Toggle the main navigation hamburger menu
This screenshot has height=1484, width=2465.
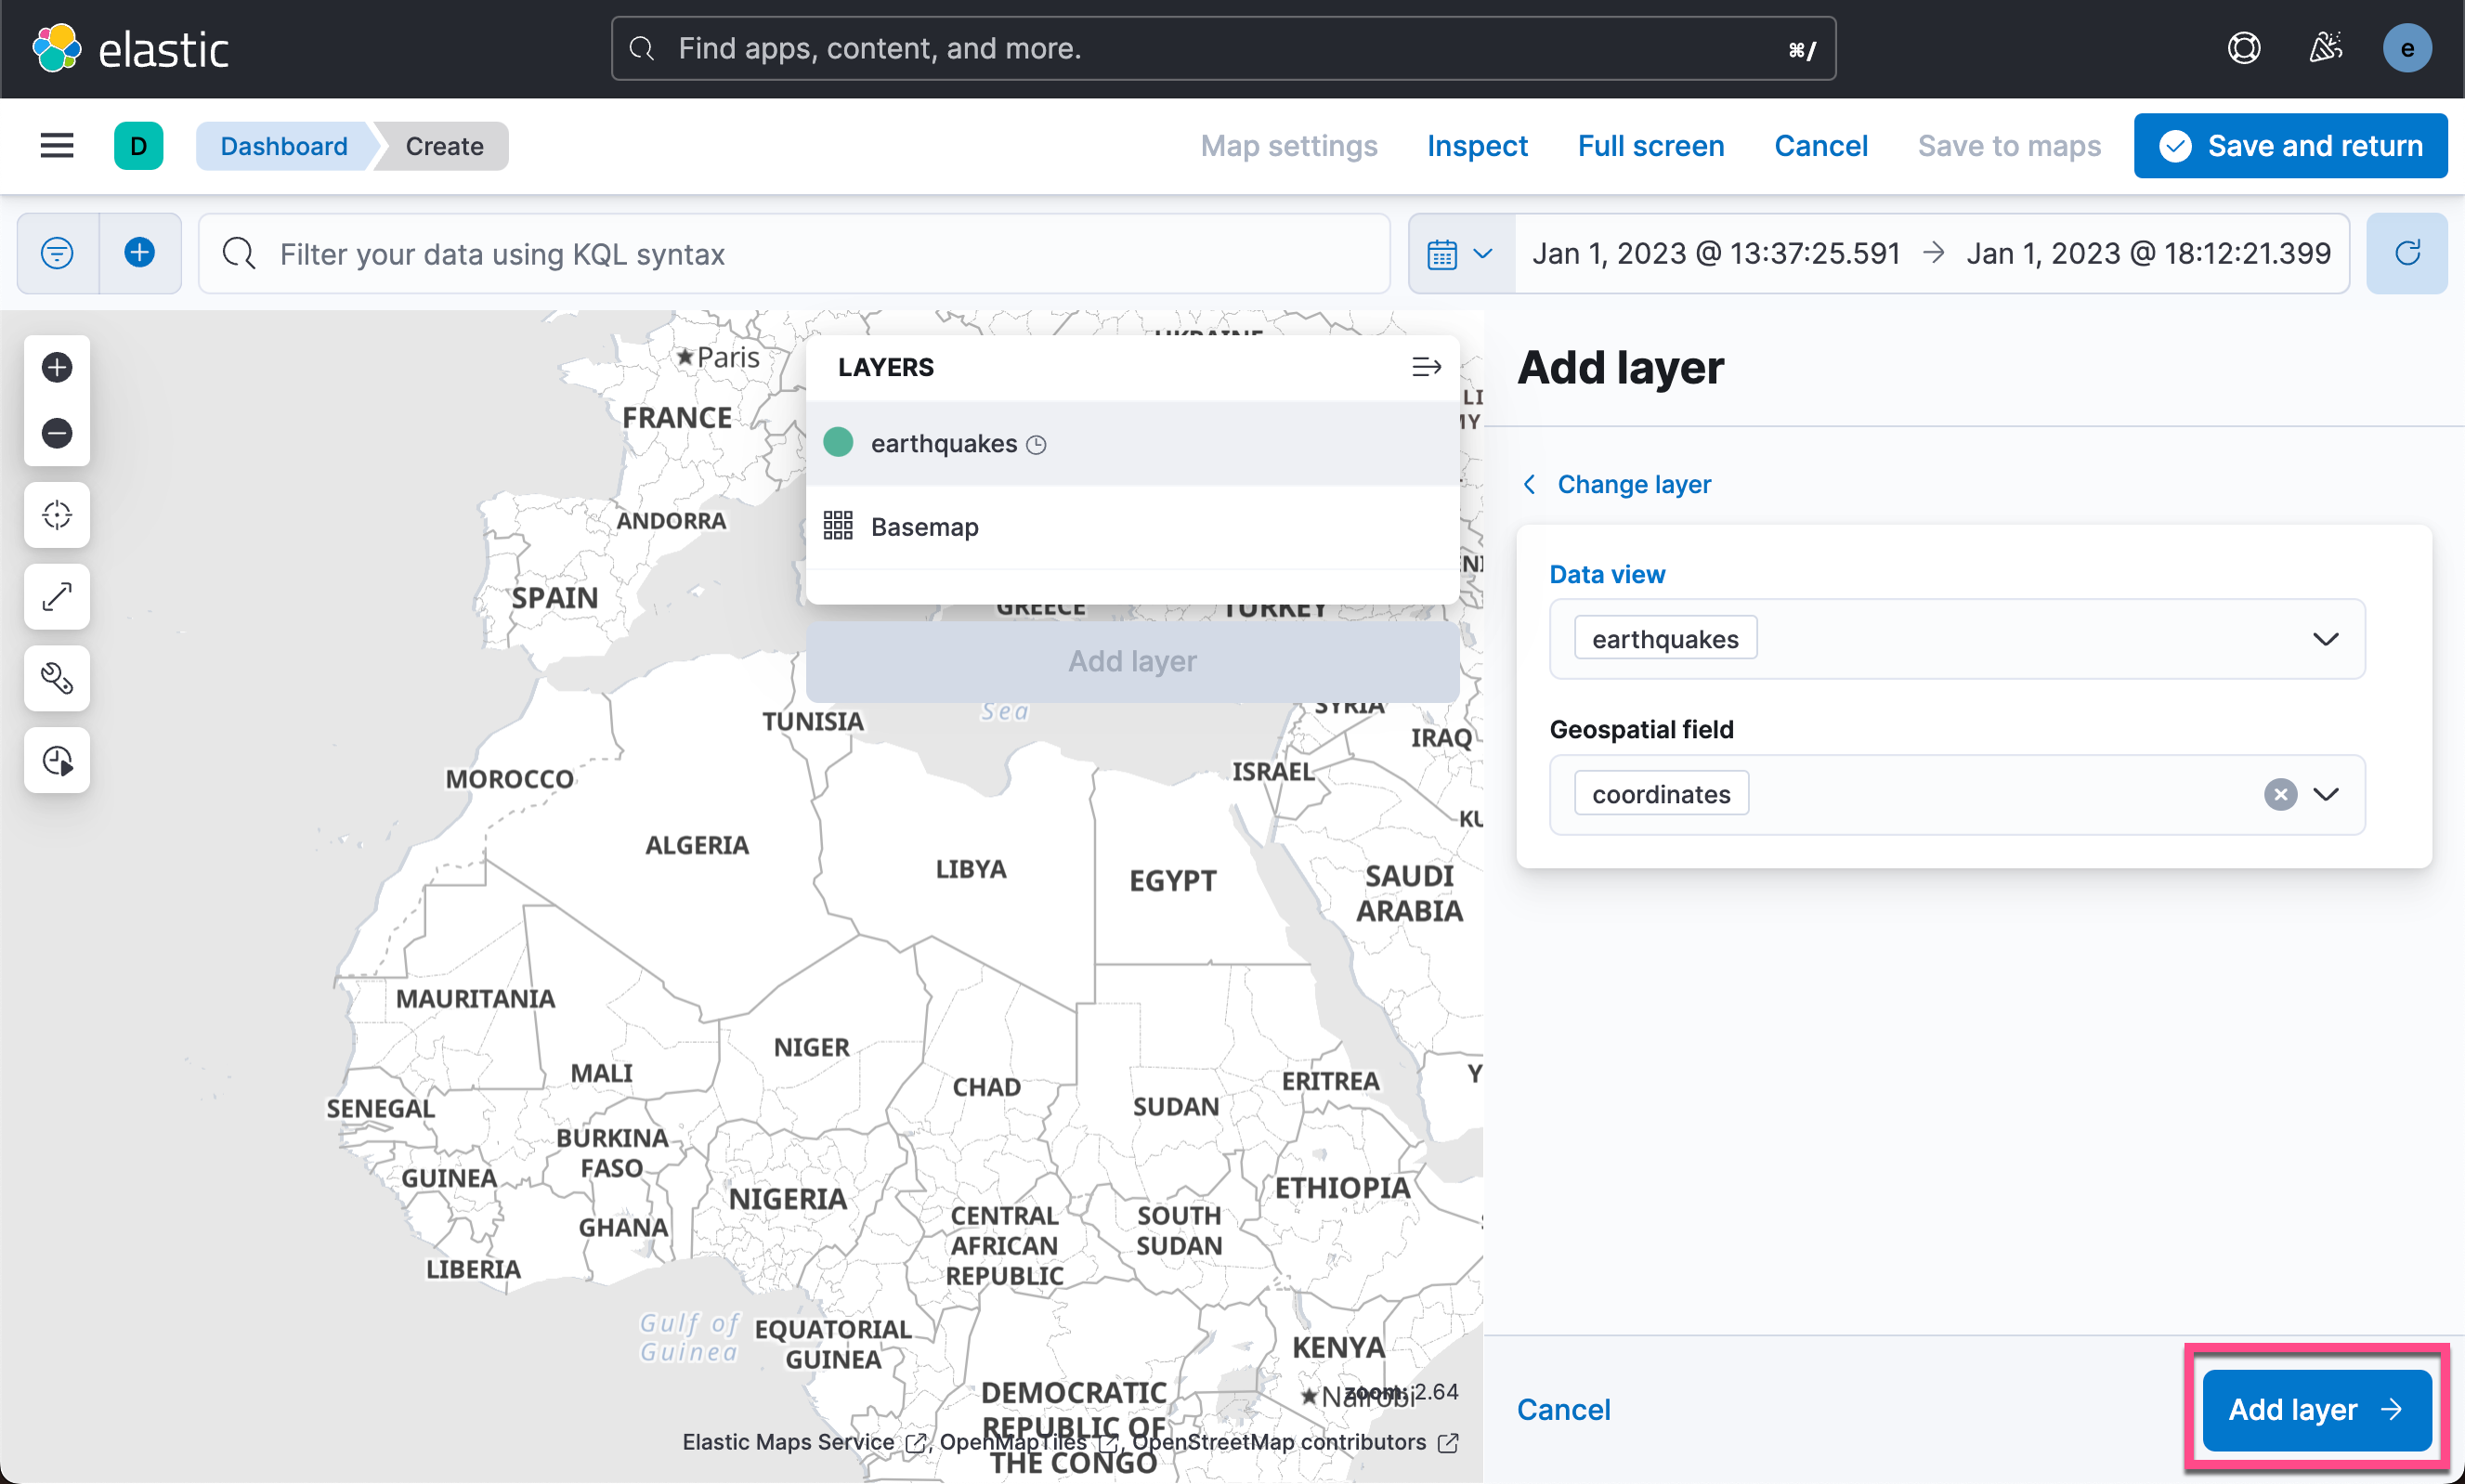[x=57, y=146]
